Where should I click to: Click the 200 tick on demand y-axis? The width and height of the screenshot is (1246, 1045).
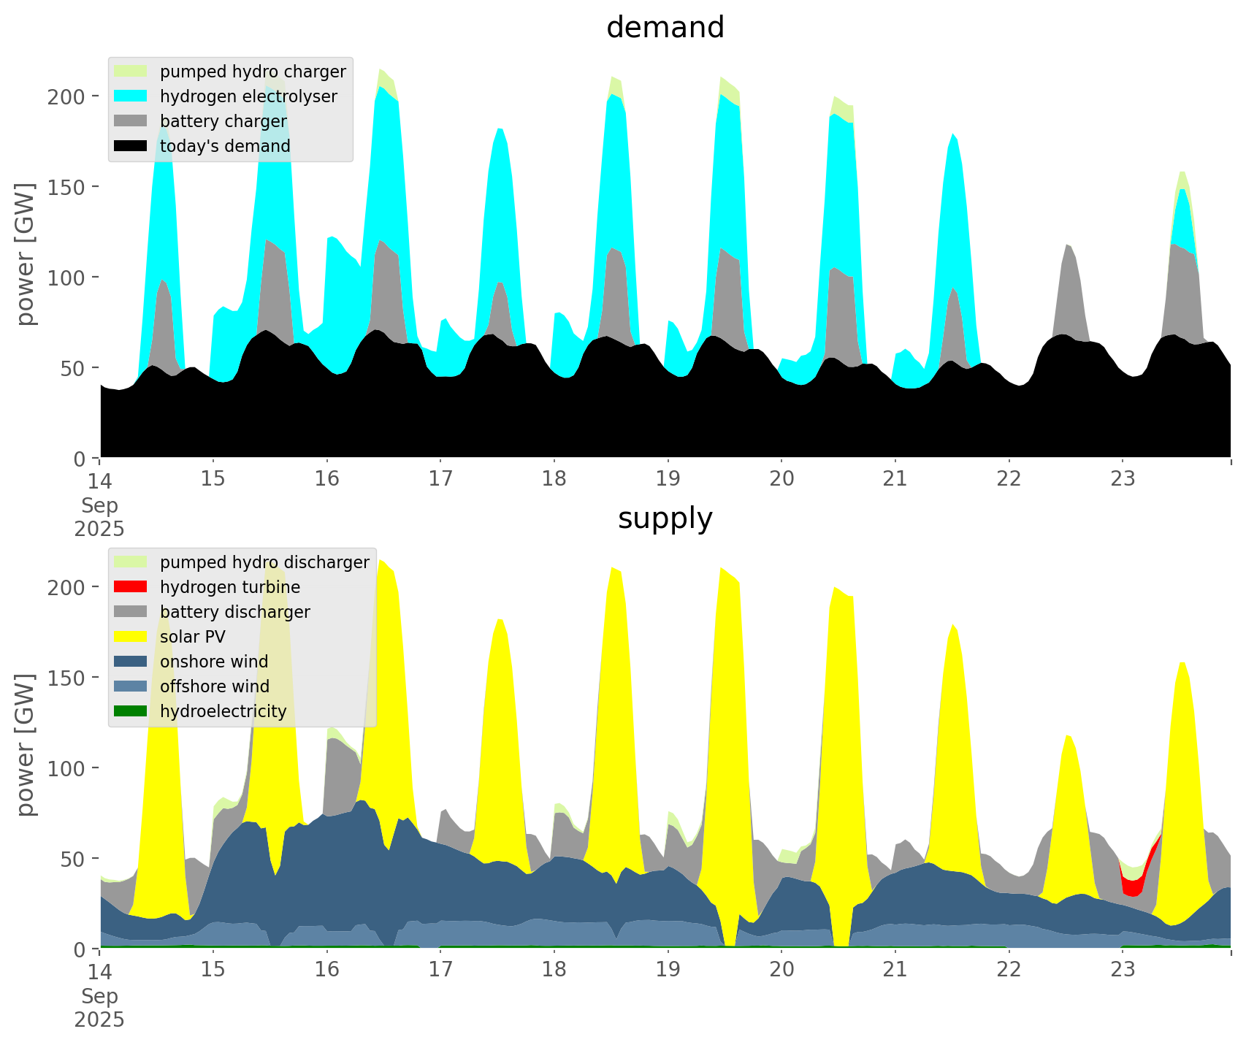(66, 96)
